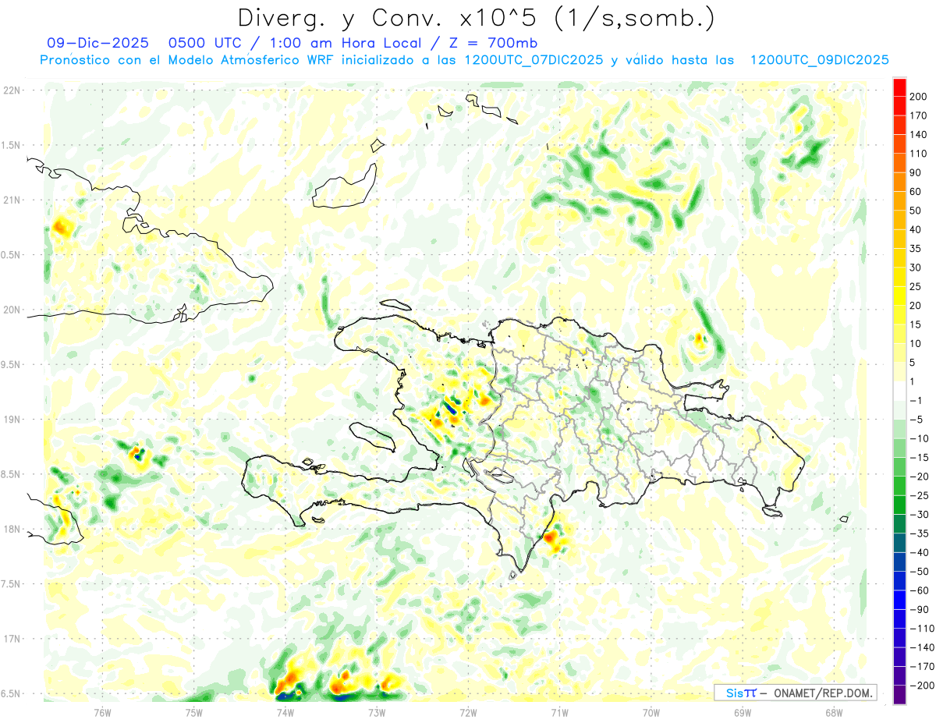
Task: Click the '-110' color scale value
Action: coord(923,629)
